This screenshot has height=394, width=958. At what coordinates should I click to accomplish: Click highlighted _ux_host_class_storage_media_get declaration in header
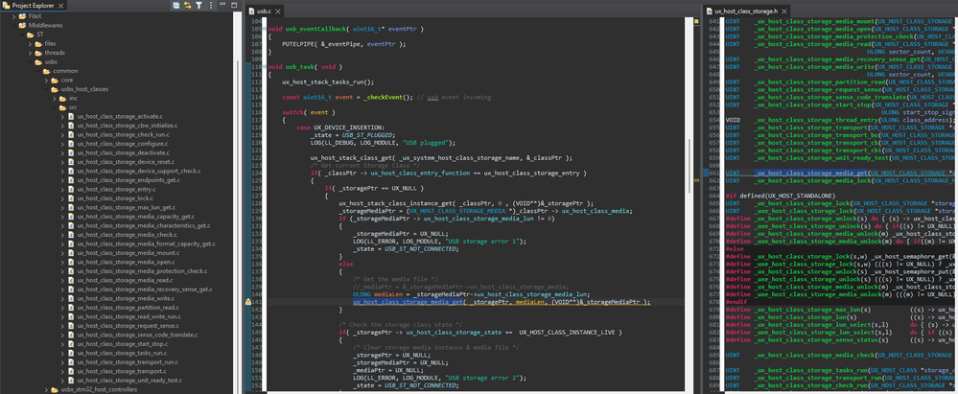(810, 173)
